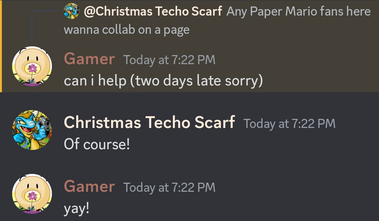This screenshot has width=379, height=221.
Task: Select Gamer username above the "yay!" message
Action: tap(89, 186)
